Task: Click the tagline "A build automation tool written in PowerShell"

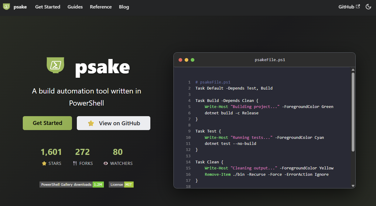Action: point(87,97)
